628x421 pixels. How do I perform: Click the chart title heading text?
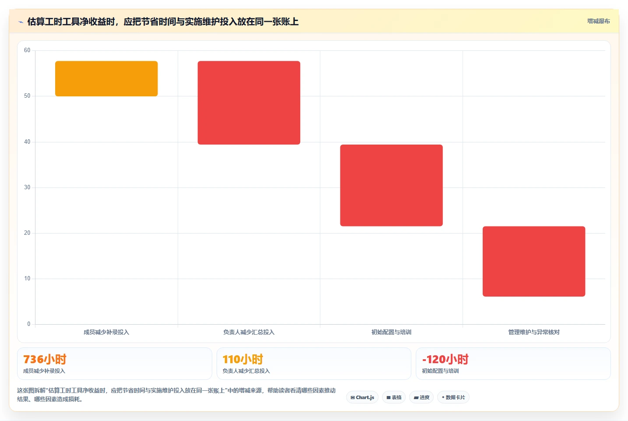pyautogui.click(x=163, y=21)
